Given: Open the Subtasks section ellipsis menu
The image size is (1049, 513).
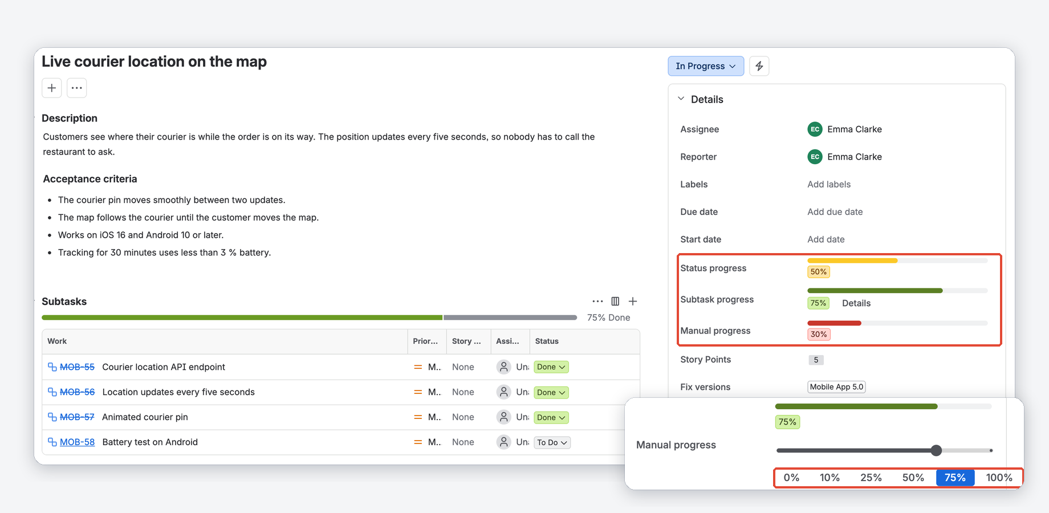Looking at the screenshot, I should point(597,301).
